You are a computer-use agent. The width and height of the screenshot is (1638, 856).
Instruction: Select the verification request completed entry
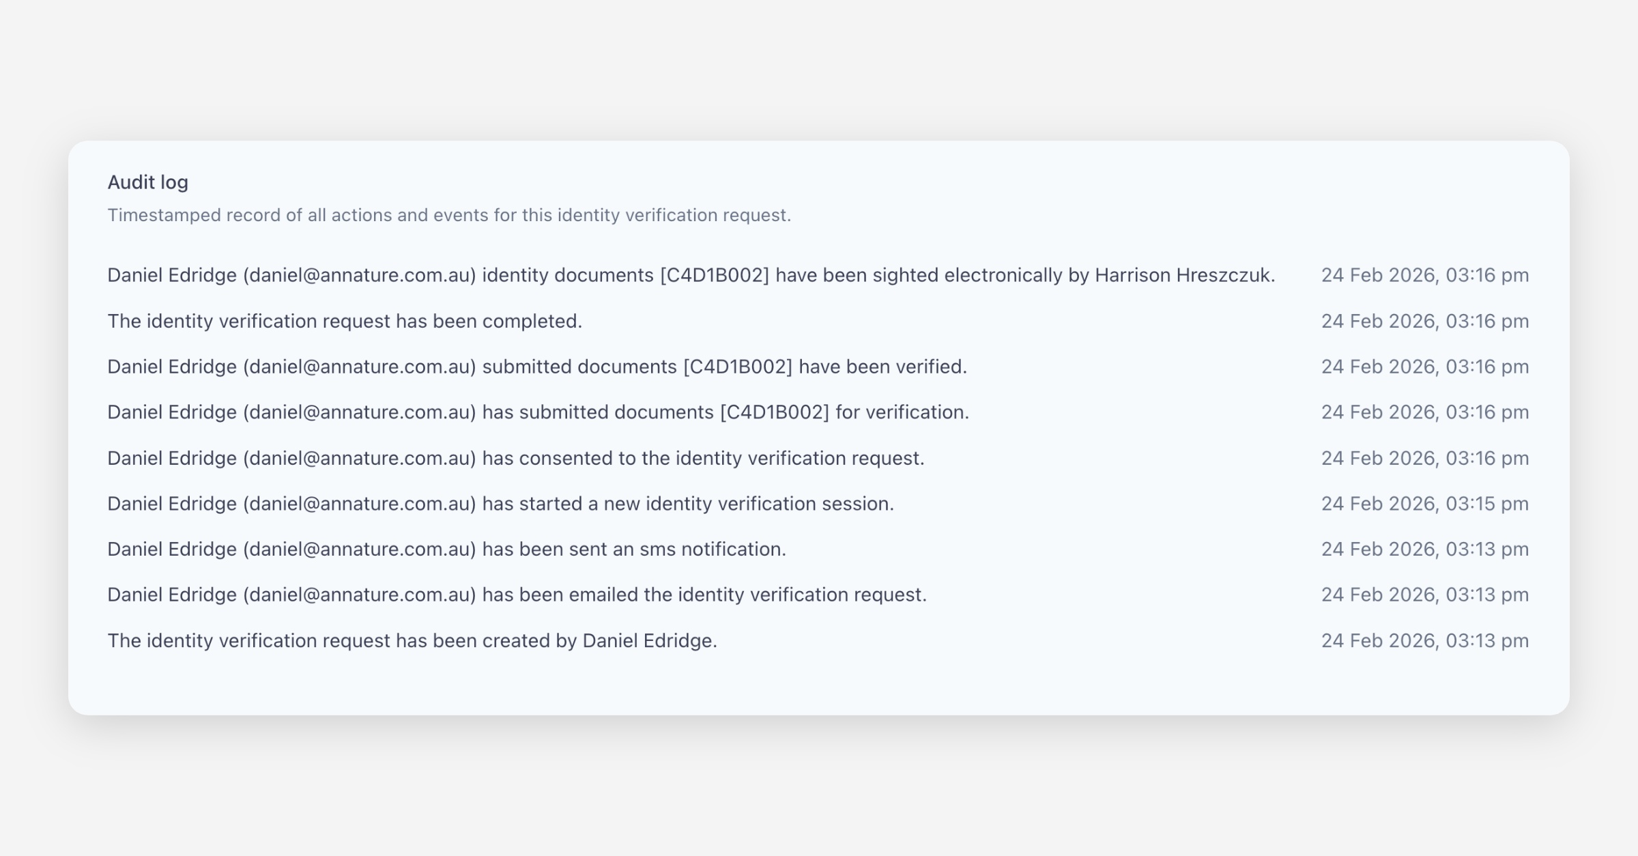pos(345,321)
